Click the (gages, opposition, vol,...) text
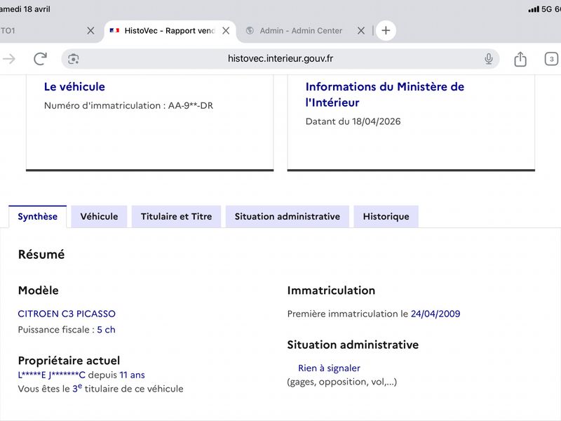 click(342, 382)
